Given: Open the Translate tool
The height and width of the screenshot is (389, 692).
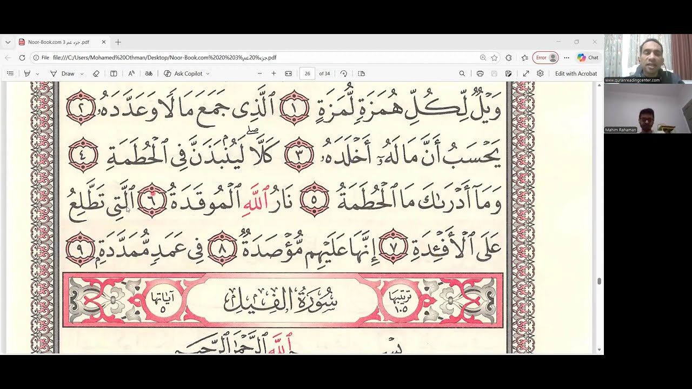Looking at the screenshot, I should click(149, 73).
